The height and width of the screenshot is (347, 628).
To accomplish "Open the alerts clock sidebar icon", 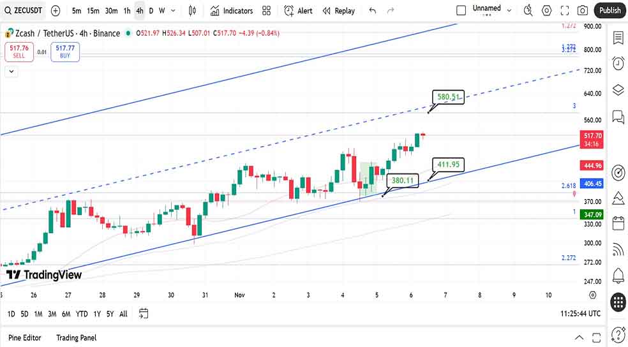I will (x=618, y=63).
